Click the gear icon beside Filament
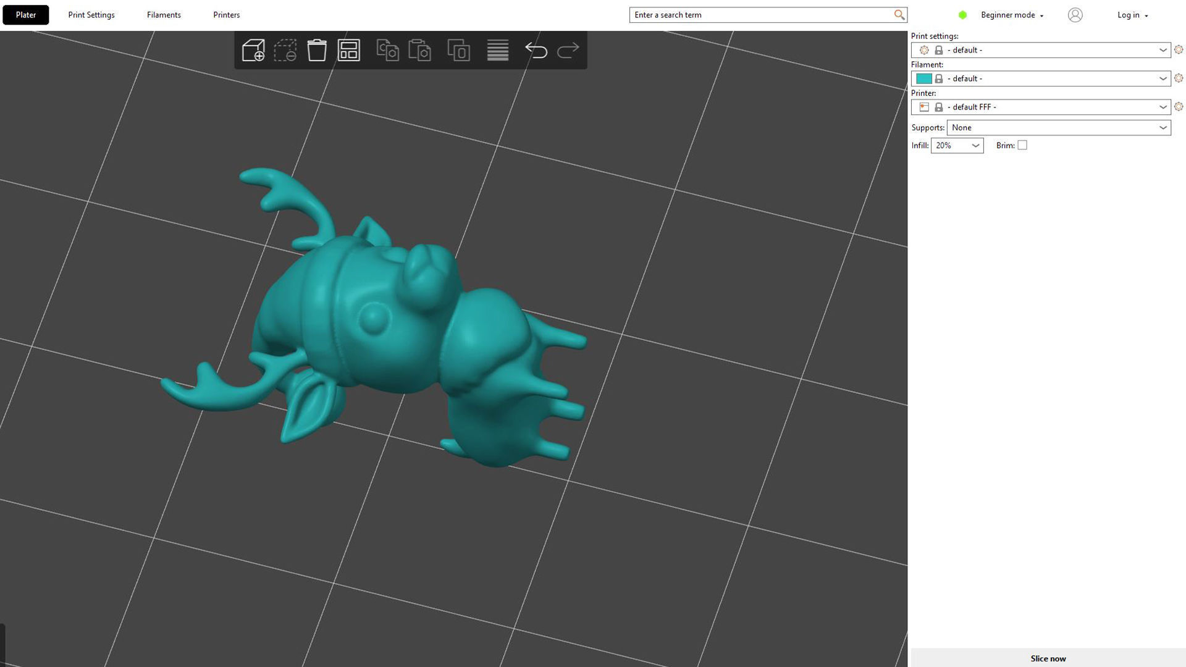1186x667 pixels. coord(1179,78)
